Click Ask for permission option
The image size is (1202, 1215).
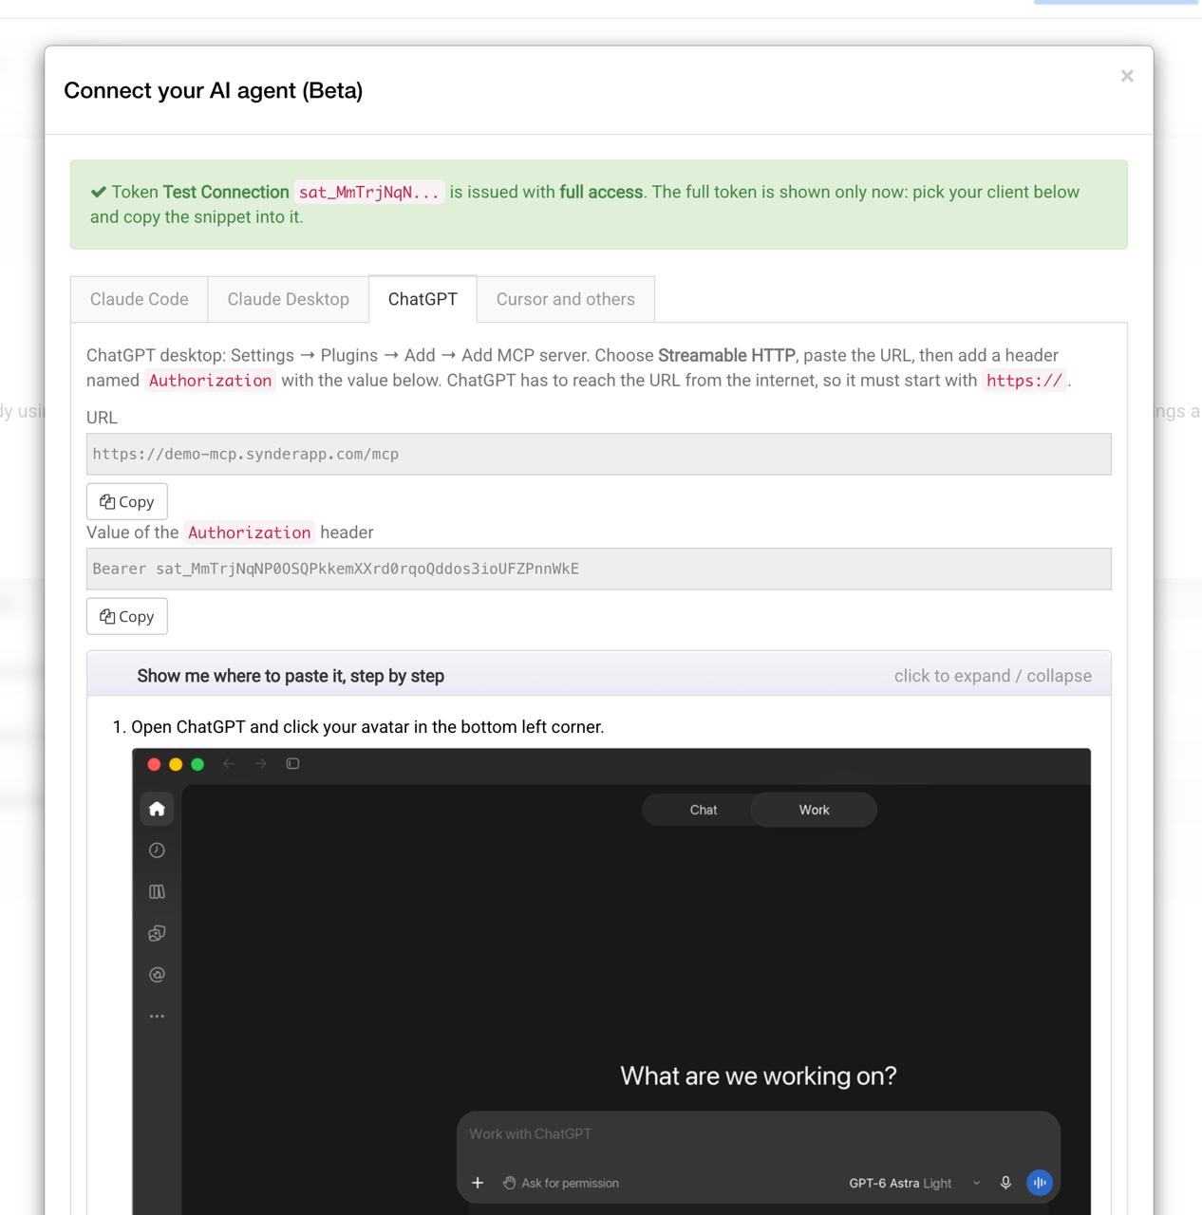(561, 1183)
